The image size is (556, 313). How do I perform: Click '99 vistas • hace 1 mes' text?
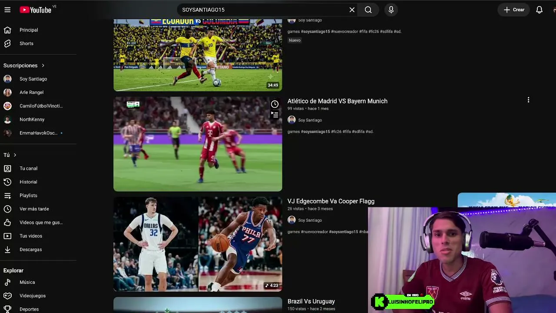(x=308, y=109)
